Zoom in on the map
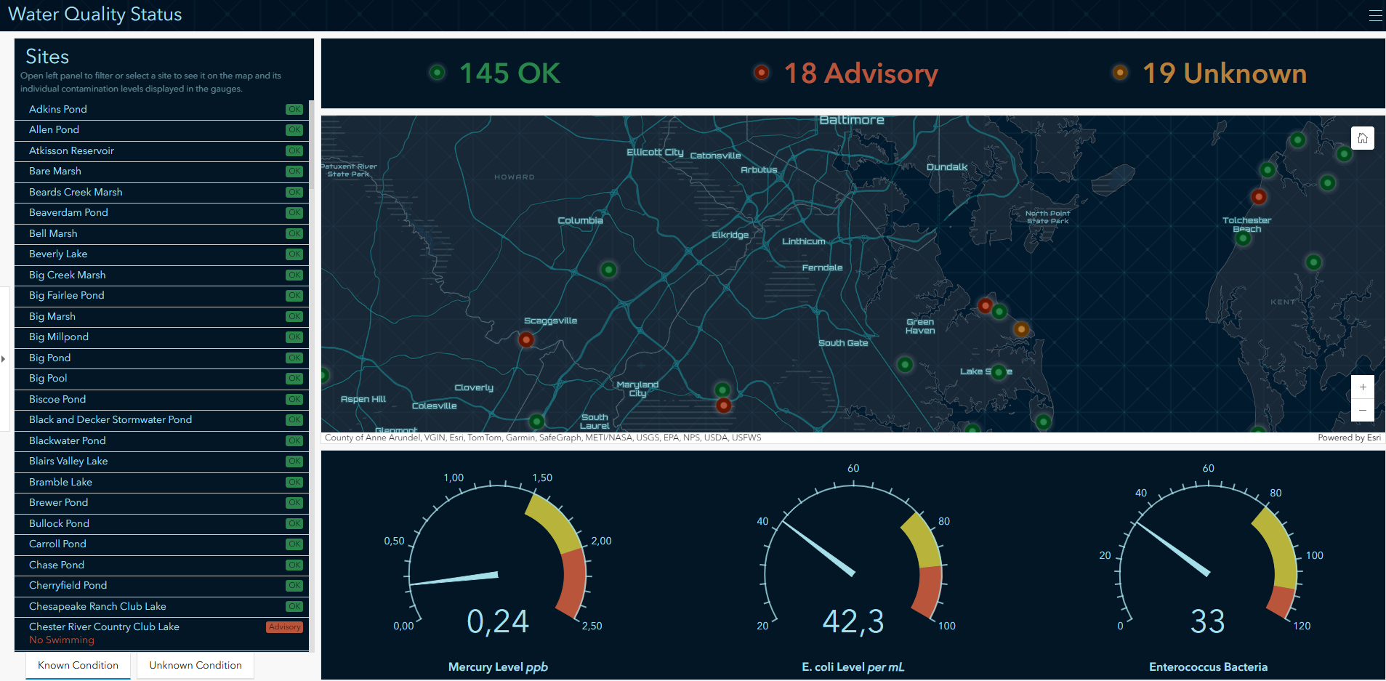The height and width of the screenshot is (681, 1386). click(1362, 387)
